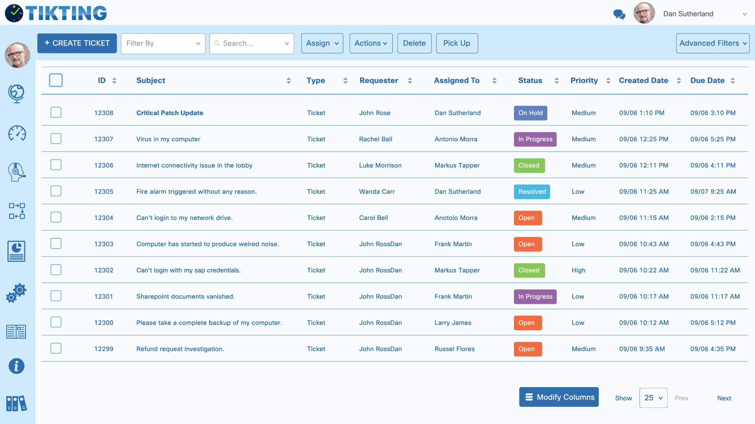Click the Create Ticket button
The height and width of the screenshot is (424, 755).
coord(77,43)
